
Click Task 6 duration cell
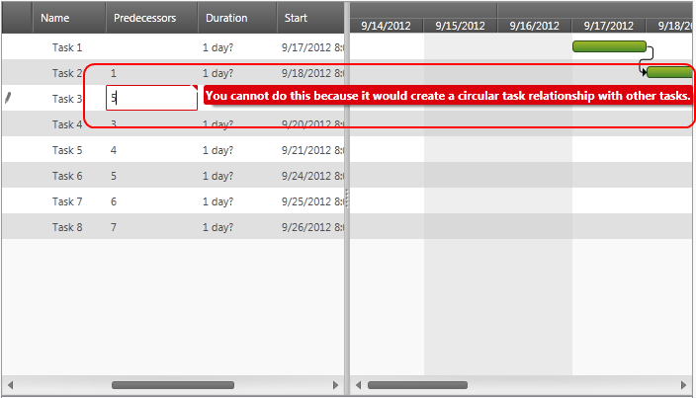click(217, 176)
